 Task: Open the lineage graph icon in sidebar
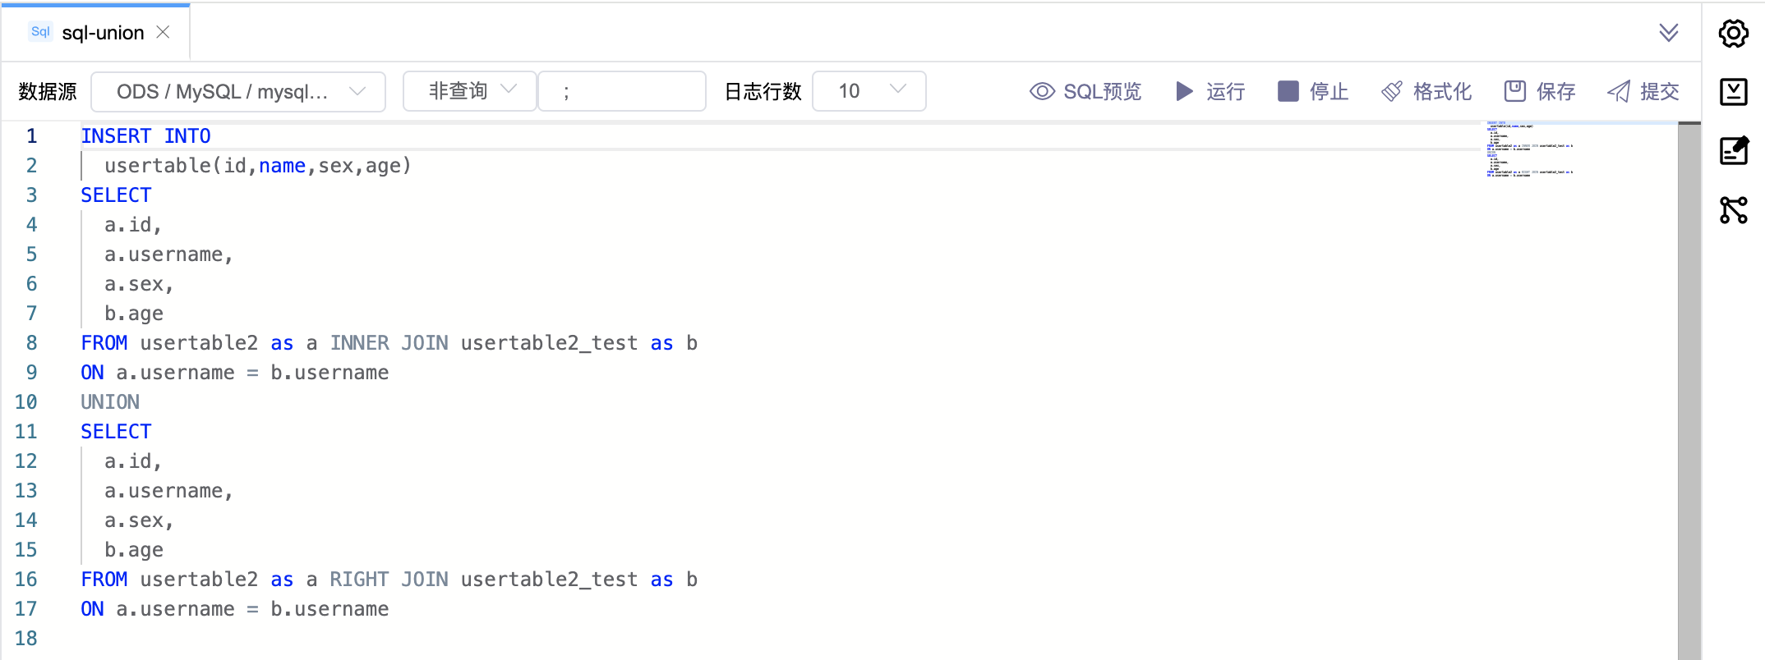(x=1733, y=210)
